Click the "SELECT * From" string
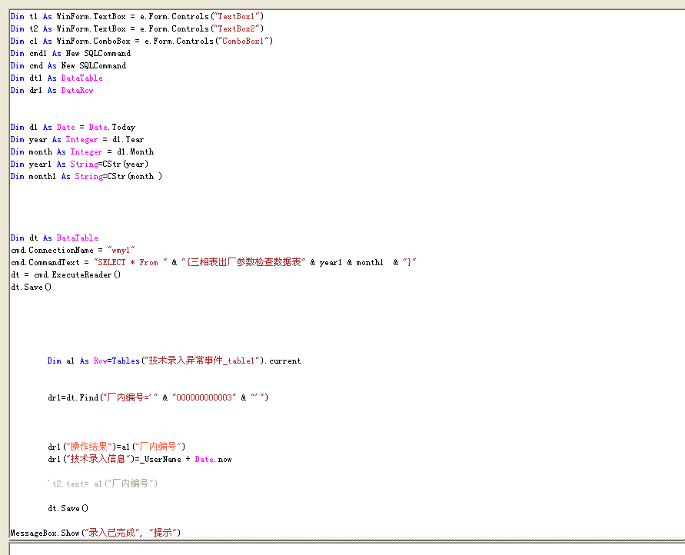 pos(130,262)
